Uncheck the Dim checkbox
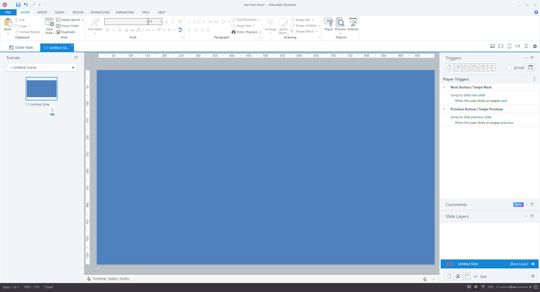 475,276
